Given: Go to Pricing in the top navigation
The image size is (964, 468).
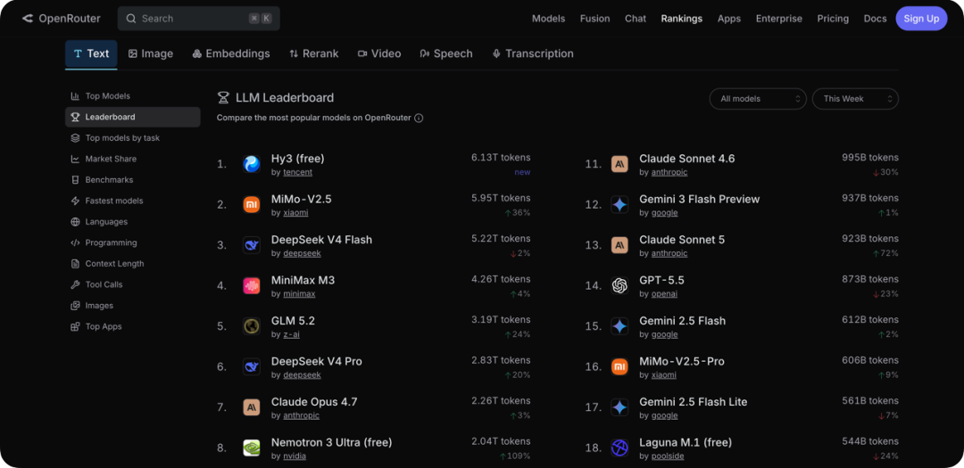Looking at the screenshot, I should (x=833, y=19).
